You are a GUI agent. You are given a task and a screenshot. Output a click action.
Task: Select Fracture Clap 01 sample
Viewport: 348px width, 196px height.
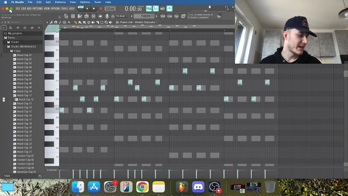25,156
